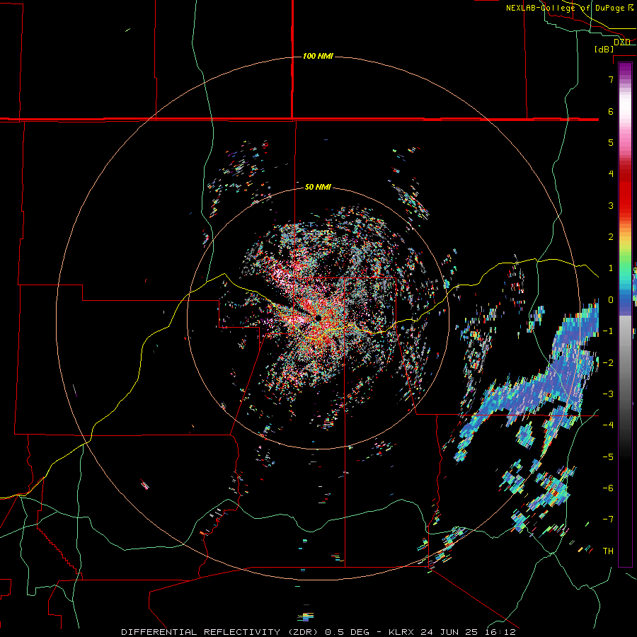The width and height of the screenshot is (637, 637).
Task: Click the -1 tick label on the color scale
Action: point(608,331)
